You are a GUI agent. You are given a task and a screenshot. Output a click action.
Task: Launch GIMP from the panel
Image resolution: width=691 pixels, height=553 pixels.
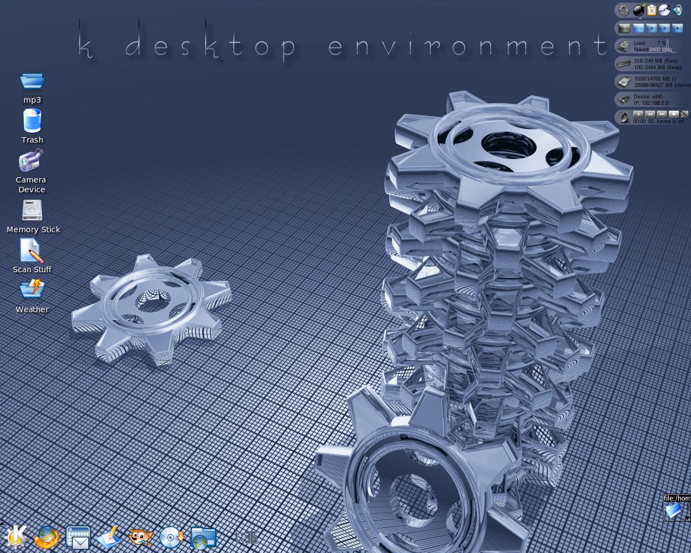(x=140, y=537)
